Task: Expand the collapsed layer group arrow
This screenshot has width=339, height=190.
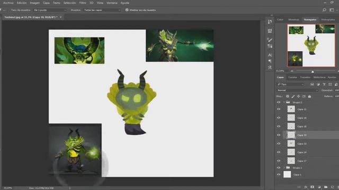Action: pos(284,168)
